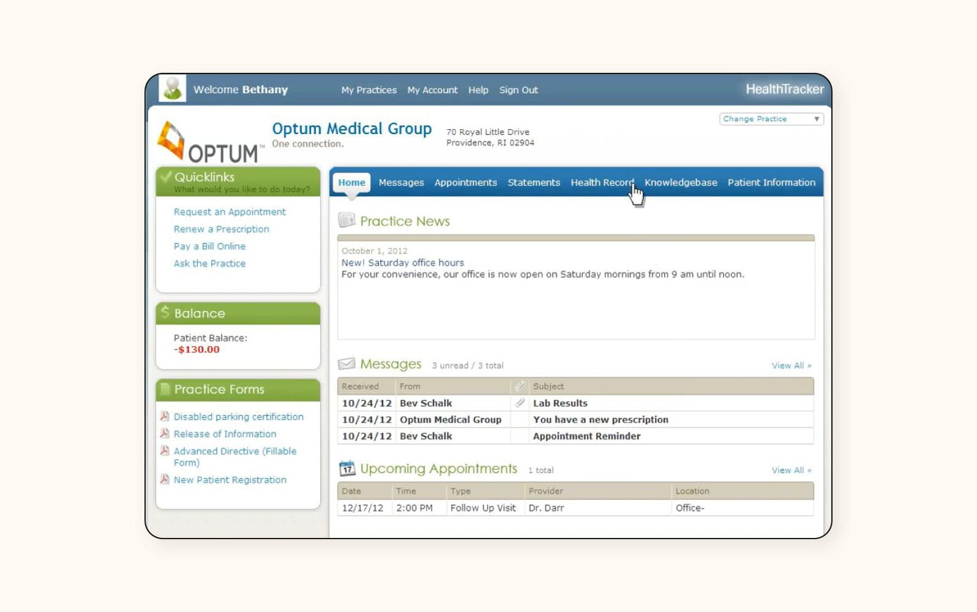Open 'You have a new prescription' message
977x612 pixels.
click(601, 419)
